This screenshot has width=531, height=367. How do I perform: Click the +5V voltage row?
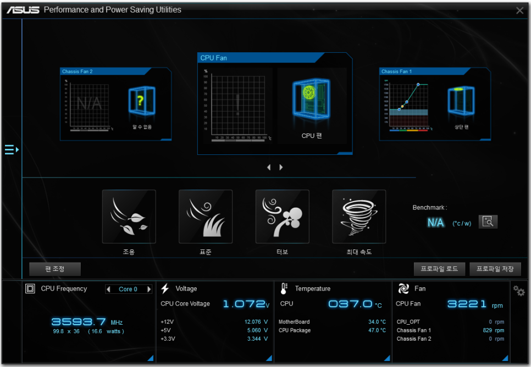pos(214,330)
